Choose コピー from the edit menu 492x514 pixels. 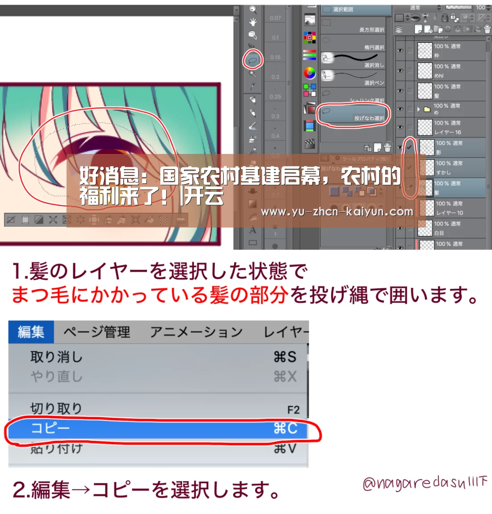coord(158,428)
